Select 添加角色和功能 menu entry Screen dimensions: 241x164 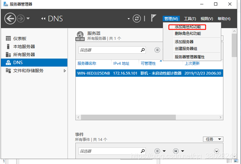(187, 27)
